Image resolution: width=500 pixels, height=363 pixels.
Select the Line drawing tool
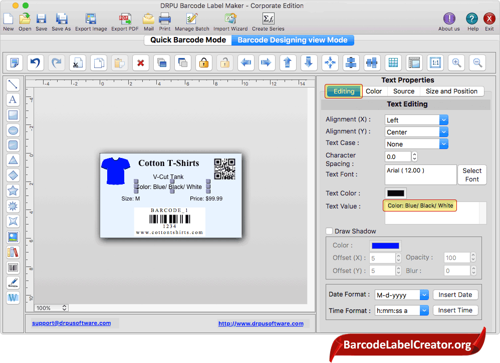coord(13,84)
